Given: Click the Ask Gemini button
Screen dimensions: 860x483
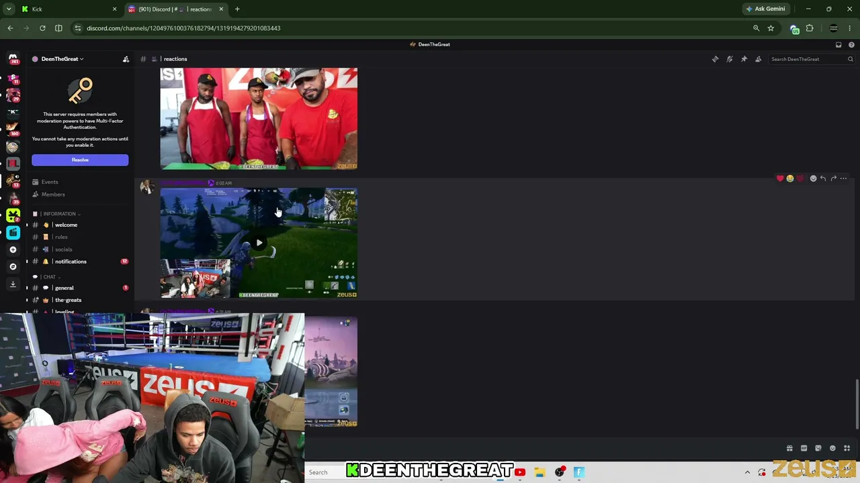Looking at the screenshot, I should click(x=765, y=9).
